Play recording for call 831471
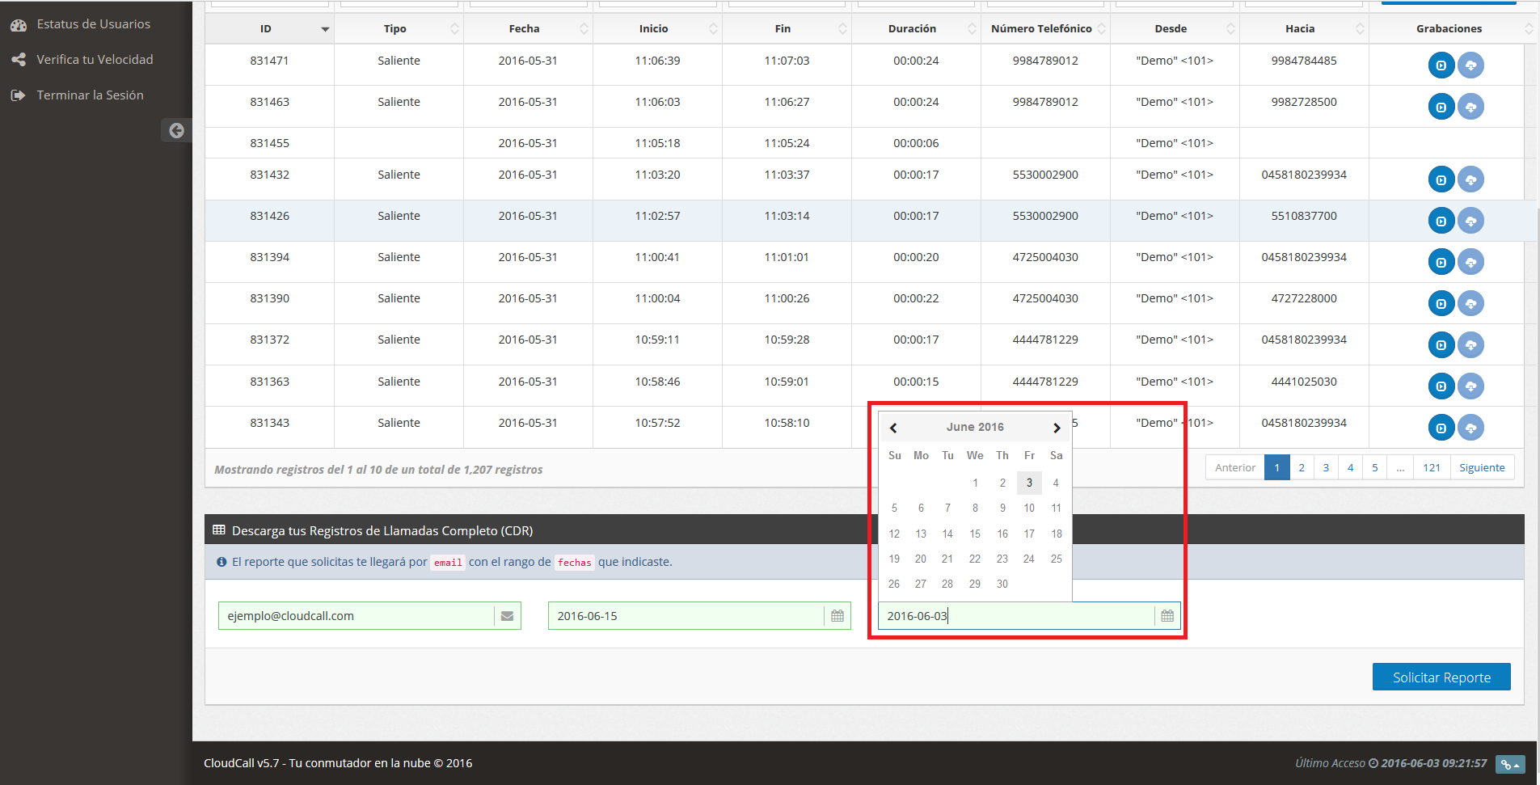 point(1441,65)
